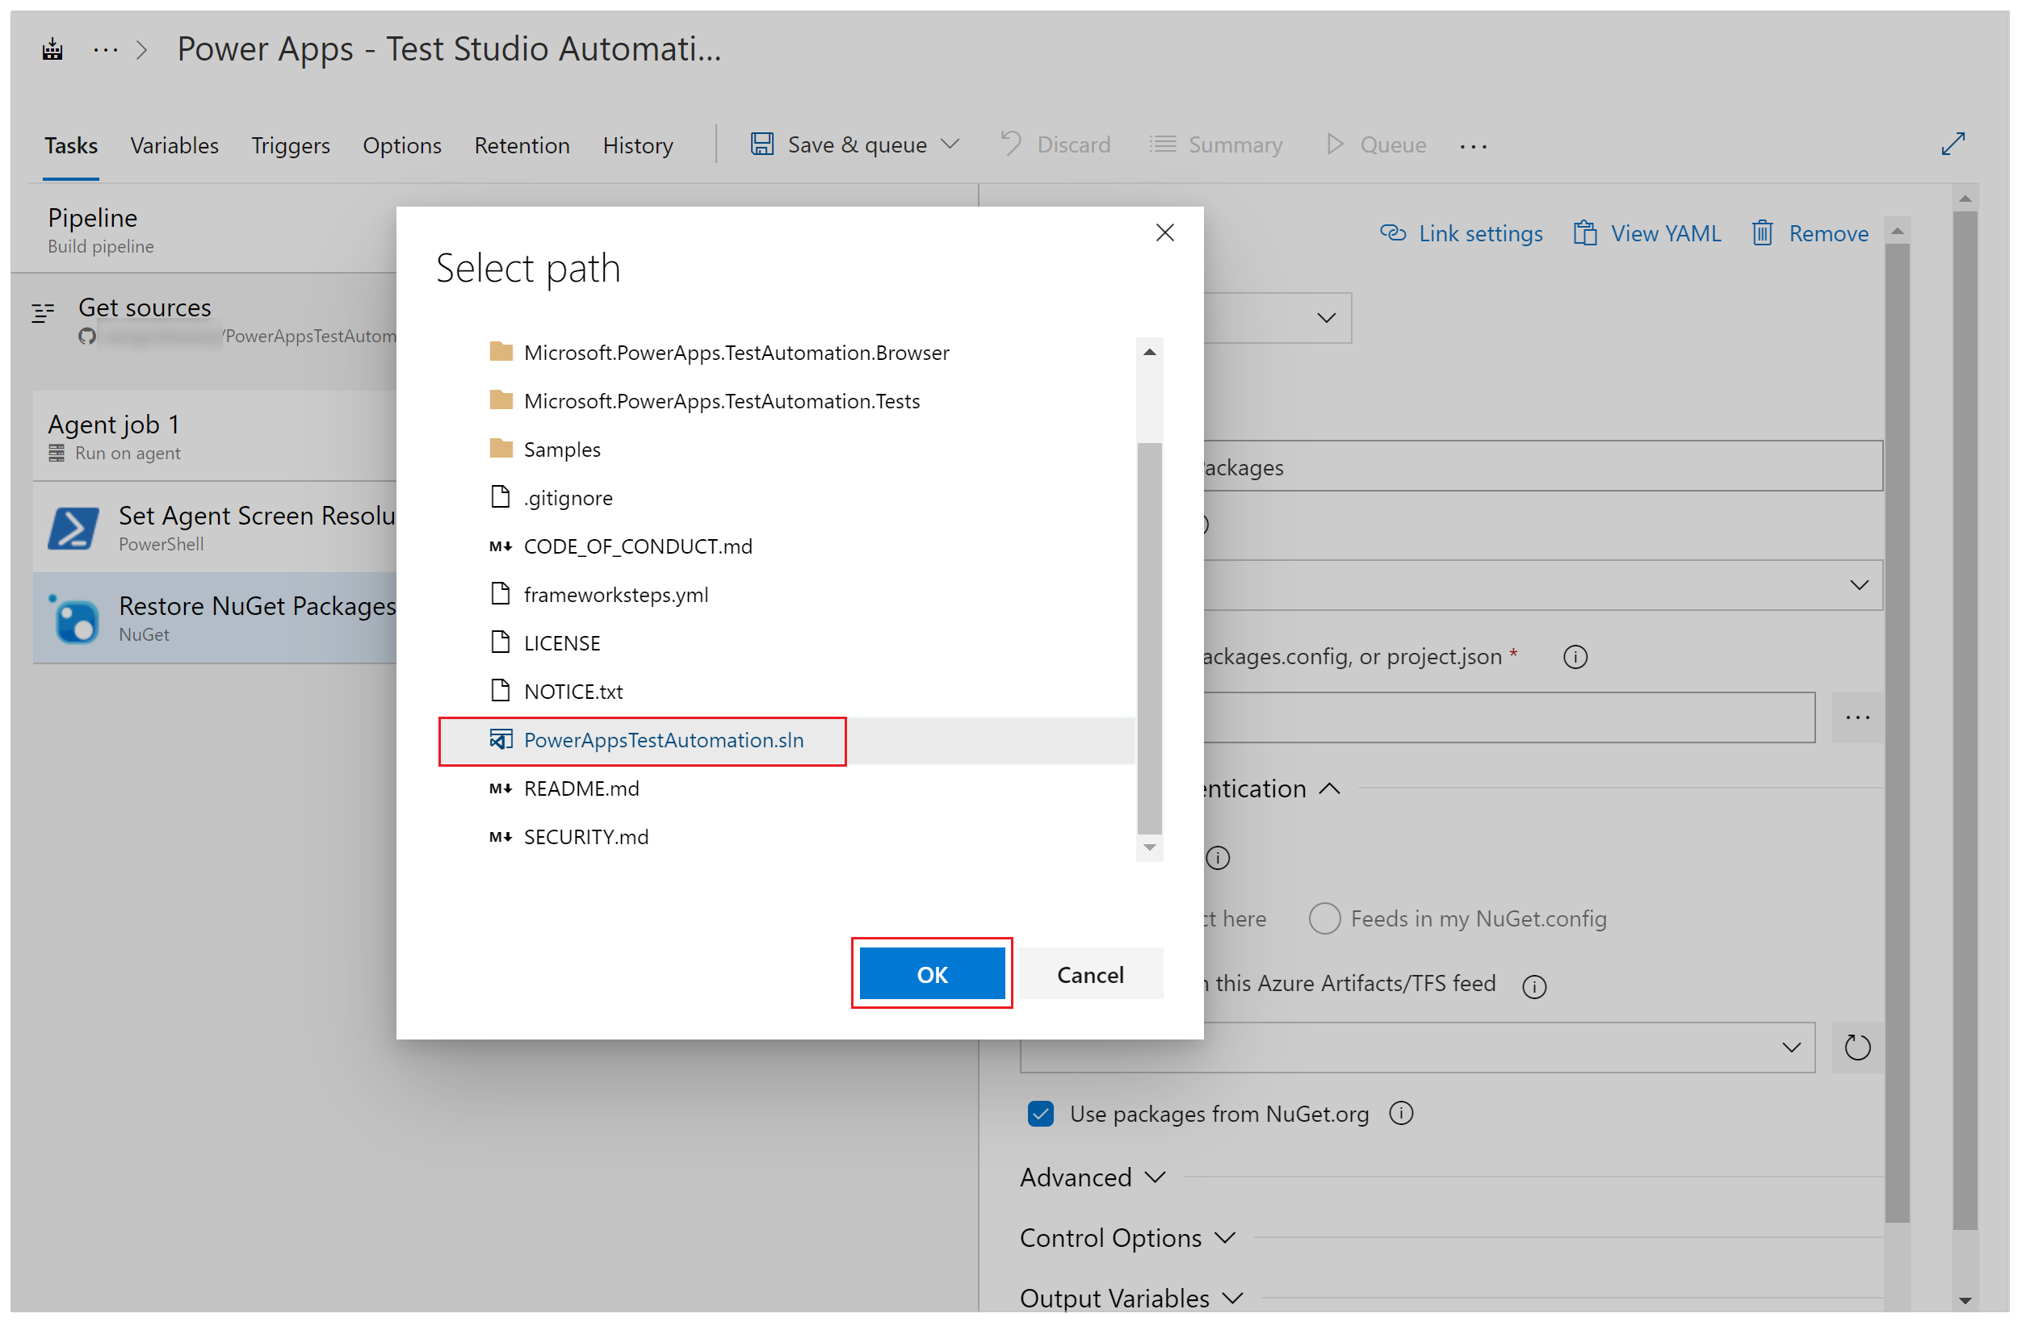Click the Microsoft.PowerApps.TestAutomation.Browser folder icon
This screenshot has height=1326, width=2026.
click(x=497, y=351)
